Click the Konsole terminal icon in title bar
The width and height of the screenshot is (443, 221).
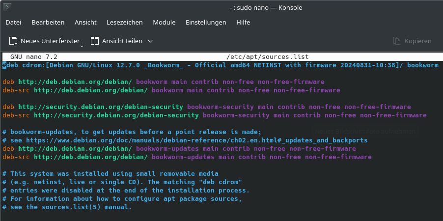tap(7, 7)
